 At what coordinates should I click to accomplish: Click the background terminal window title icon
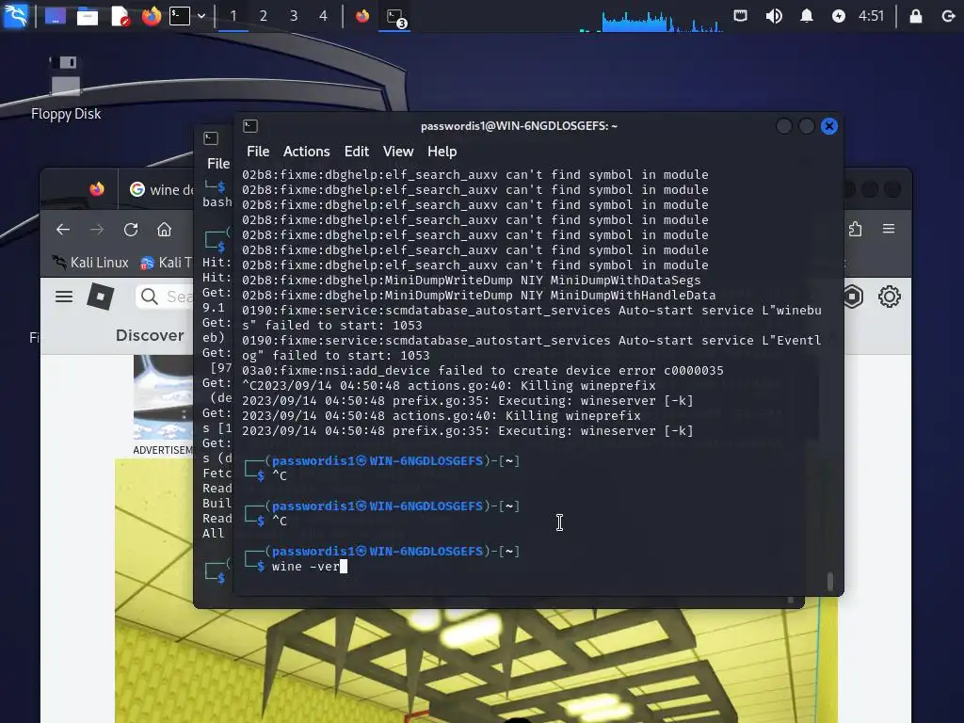click(x=211, y=138)
